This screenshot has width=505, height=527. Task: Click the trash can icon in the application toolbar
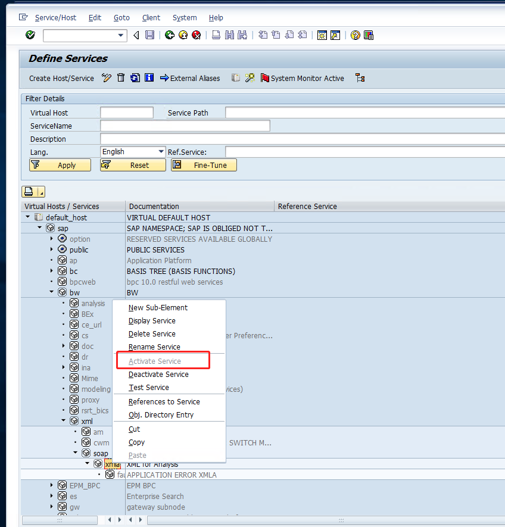121,78
